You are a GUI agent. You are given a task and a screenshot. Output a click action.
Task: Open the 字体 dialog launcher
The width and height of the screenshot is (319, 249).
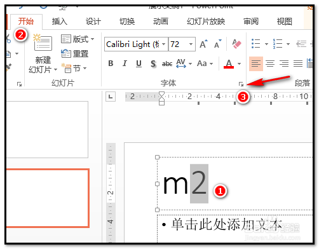[241, 84]
